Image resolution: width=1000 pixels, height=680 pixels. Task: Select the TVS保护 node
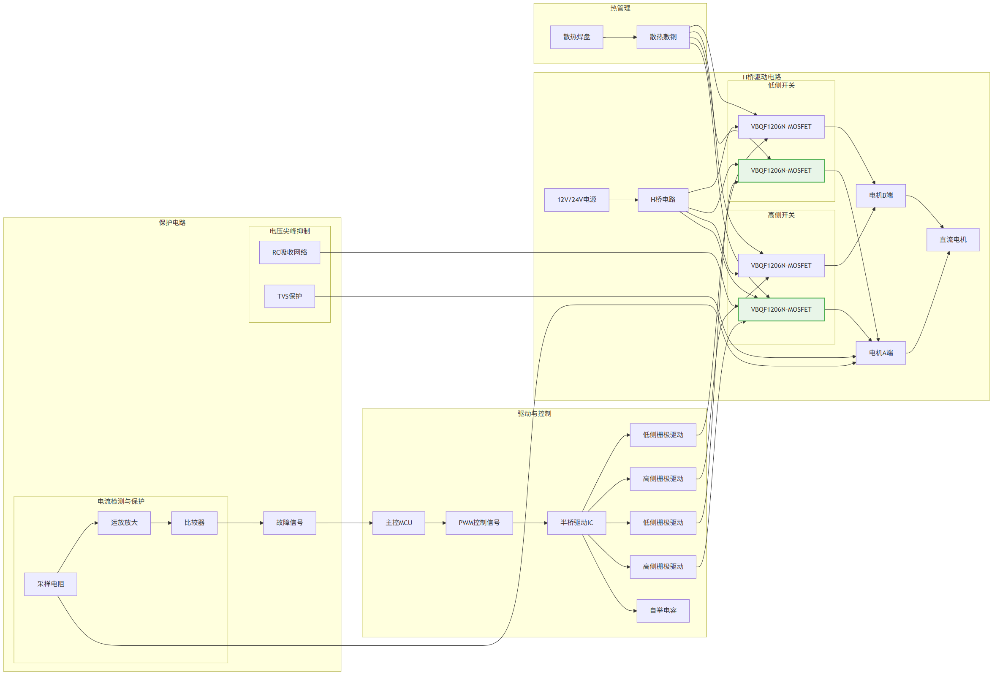pos(290,296)
